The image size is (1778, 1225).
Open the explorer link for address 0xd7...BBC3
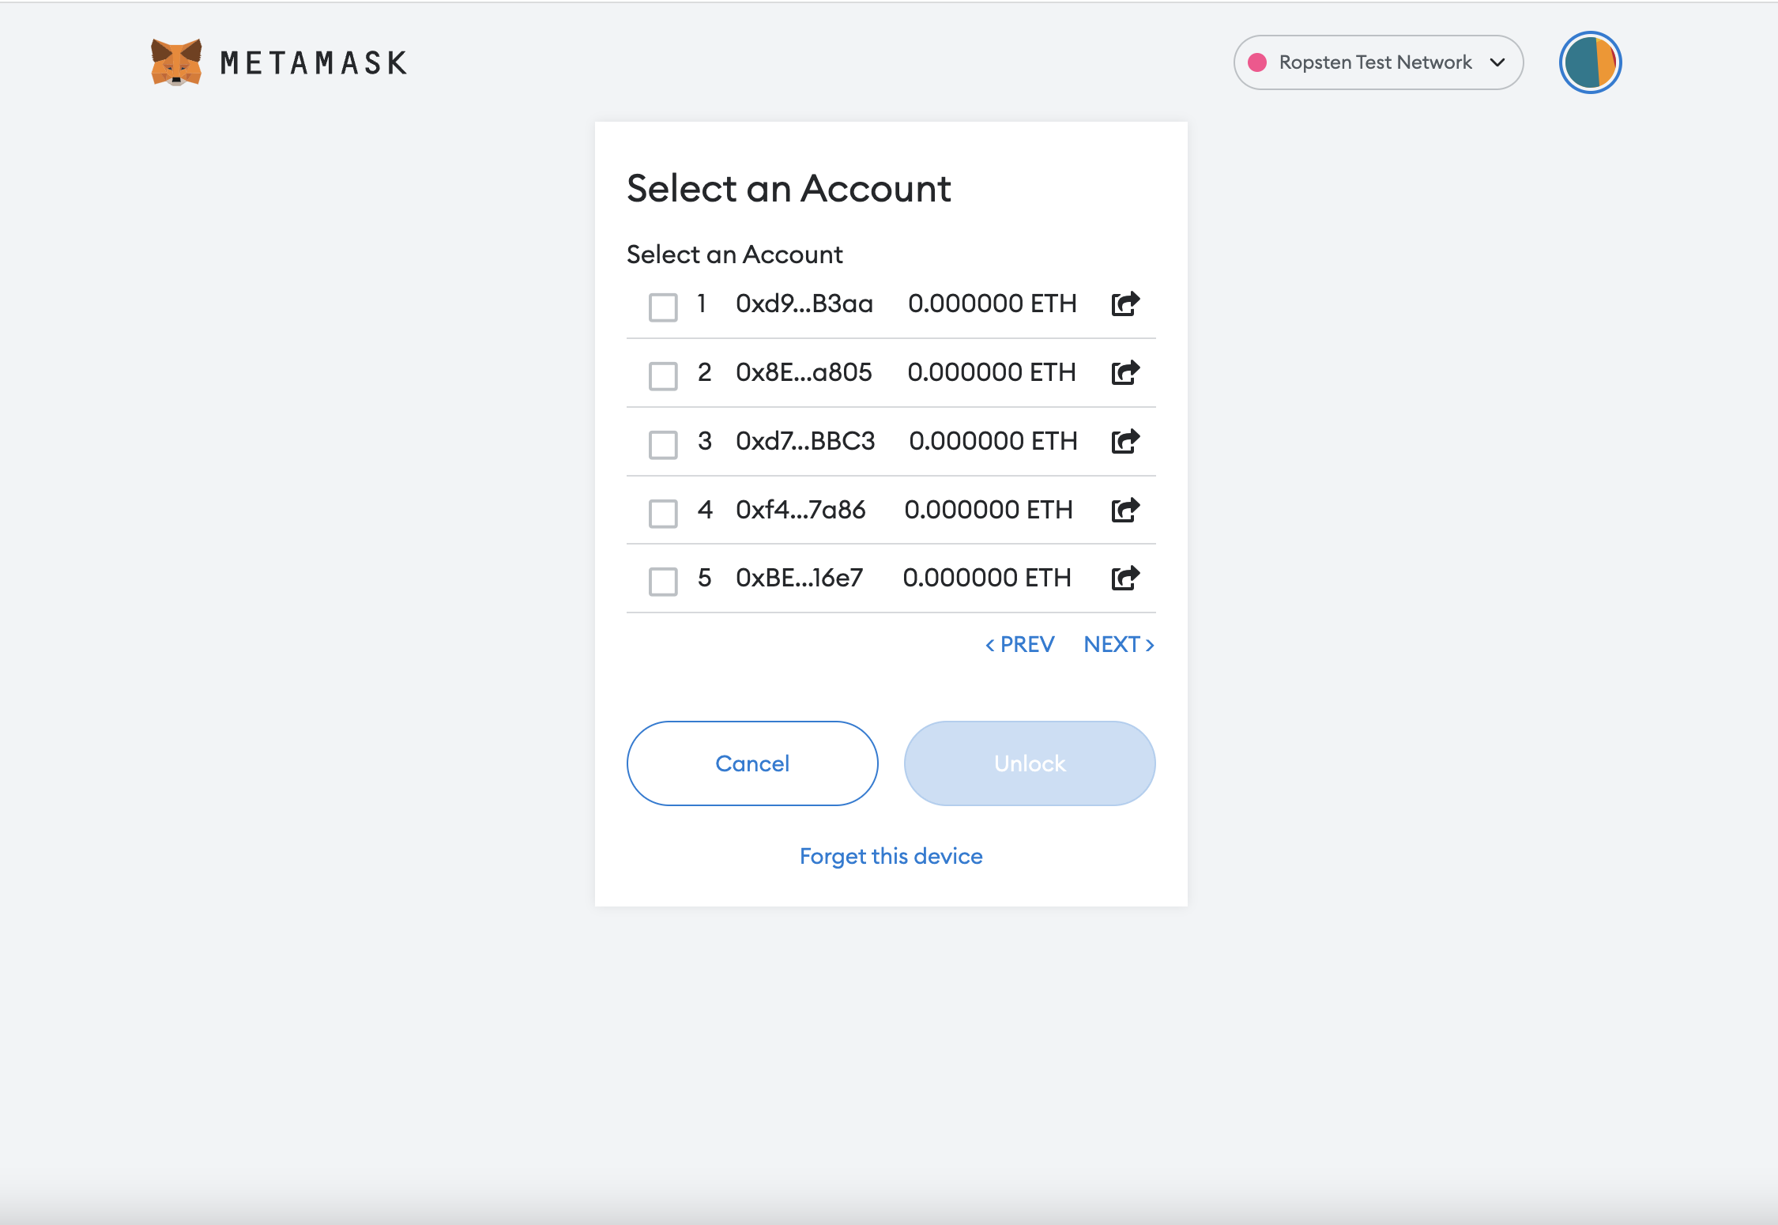[x=1125, y=441]
